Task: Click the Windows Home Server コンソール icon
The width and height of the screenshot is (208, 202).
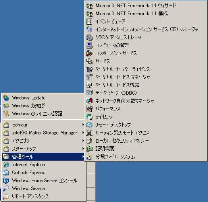Action: pyautogui.click(x=6, y=181)
